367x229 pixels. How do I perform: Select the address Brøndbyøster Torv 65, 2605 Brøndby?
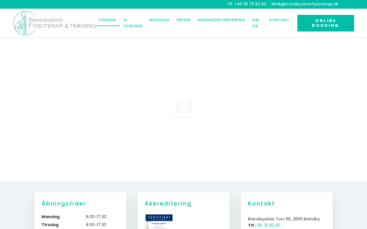pos(284,219)
